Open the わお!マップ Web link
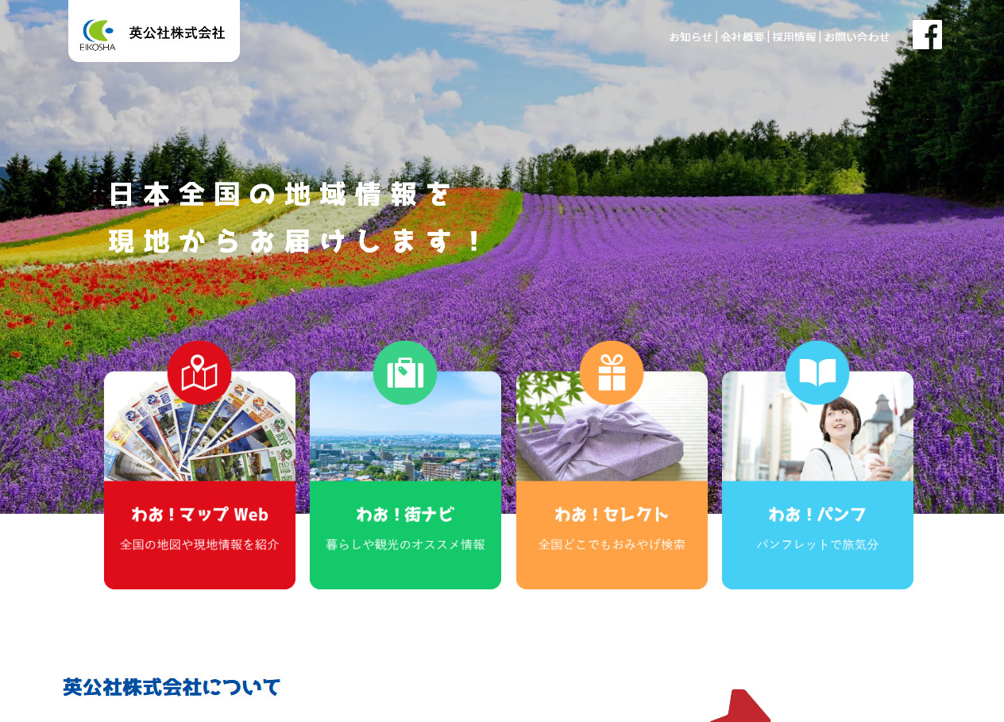This screenshot has width=1004, height=722. click(x=199, y=515)
